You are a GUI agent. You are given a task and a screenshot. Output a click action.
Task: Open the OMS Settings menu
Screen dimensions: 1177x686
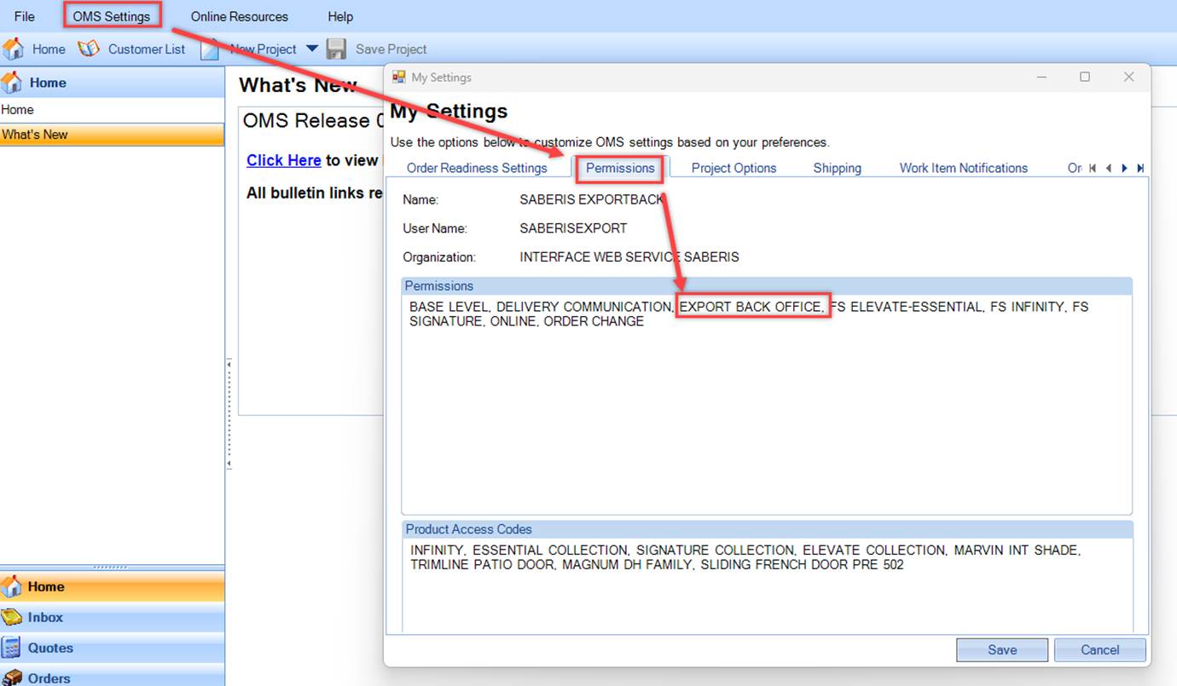point(112,16)
